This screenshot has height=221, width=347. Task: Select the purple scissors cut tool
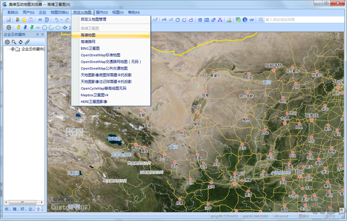[220, 20]
